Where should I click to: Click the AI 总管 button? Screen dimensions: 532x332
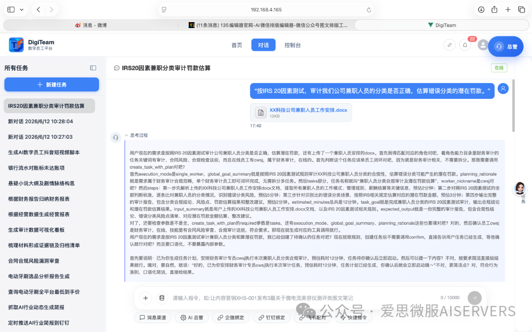click(x=192, y=317)
